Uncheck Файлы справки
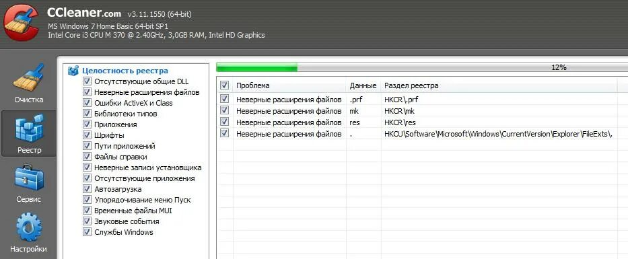 87,157
